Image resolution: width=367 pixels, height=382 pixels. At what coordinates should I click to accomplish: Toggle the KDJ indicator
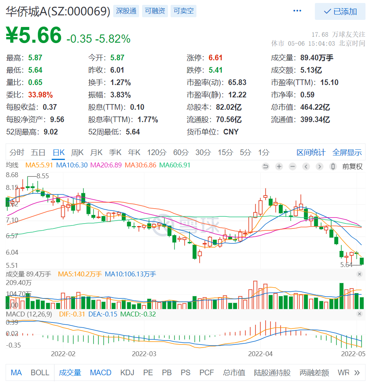click(127, 373)
